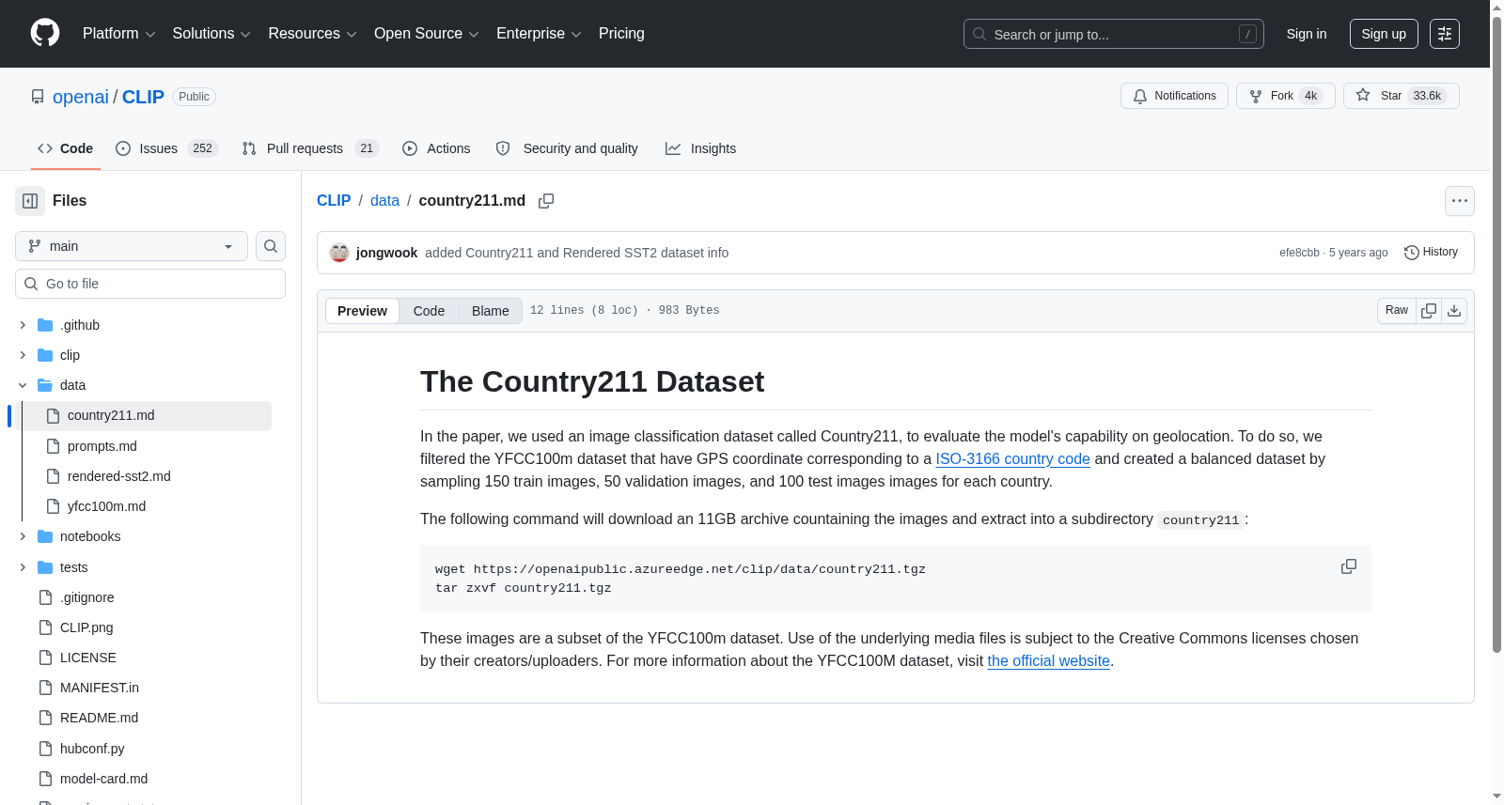The height and width of the screenshot is (805, 1504).
Task: Focus the Search or jump to field
Action: click(1114, 34)
